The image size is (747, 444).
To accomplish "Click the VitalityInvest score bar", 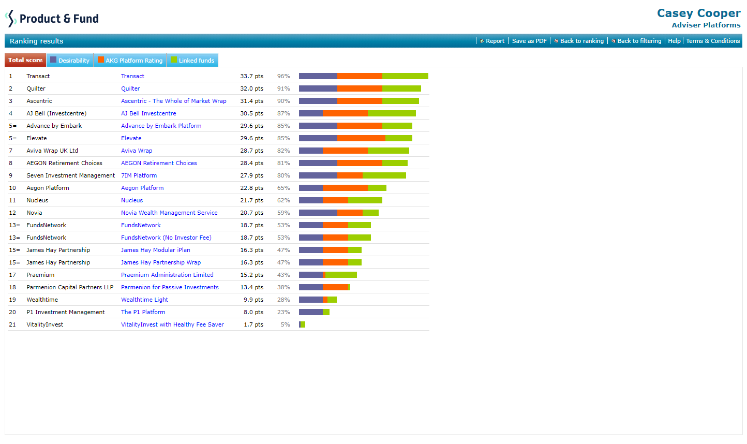I will [302, 324].
